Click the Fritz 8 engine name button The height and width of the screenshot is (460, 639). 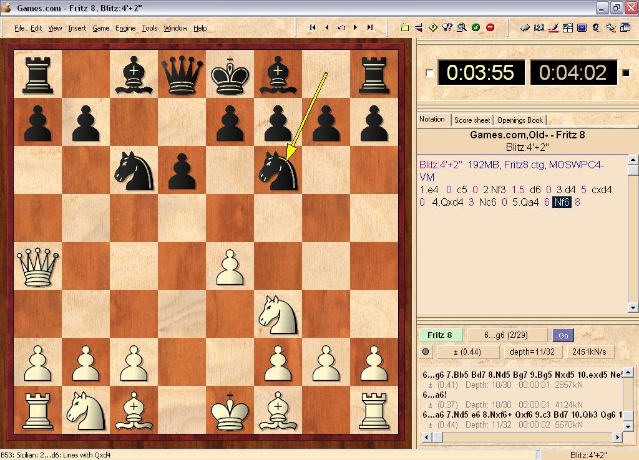click(x=441, y=335)
